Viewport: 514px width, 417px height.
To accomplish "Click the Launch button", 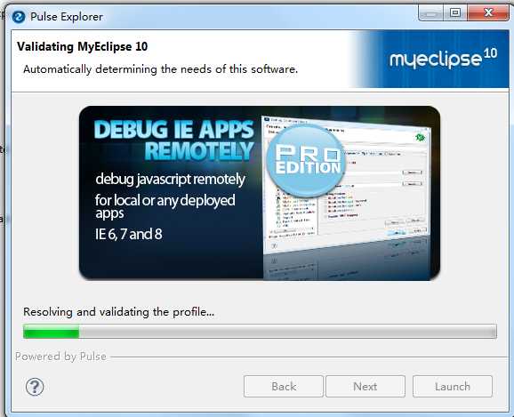I will click(453, 387).
